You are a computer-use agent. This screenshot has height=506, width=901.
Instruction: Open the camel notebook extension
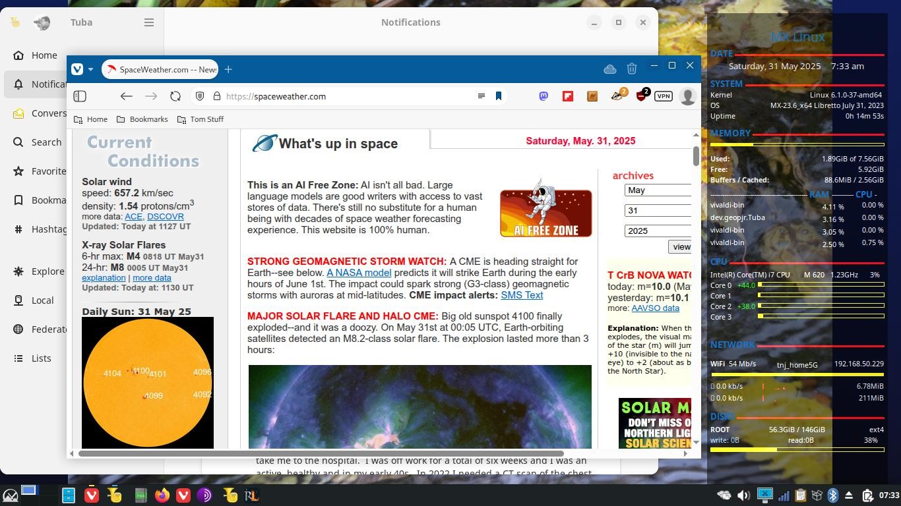[x=592, y=96]
